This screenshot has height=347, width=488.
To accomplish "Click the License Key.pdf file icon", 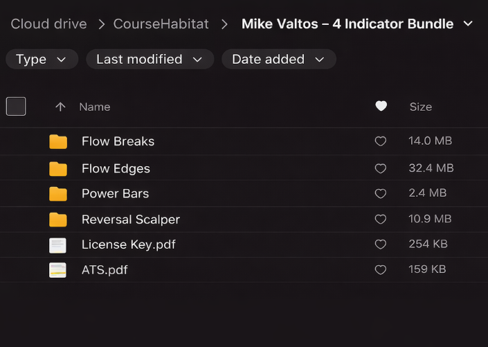I will click(57, 244).
